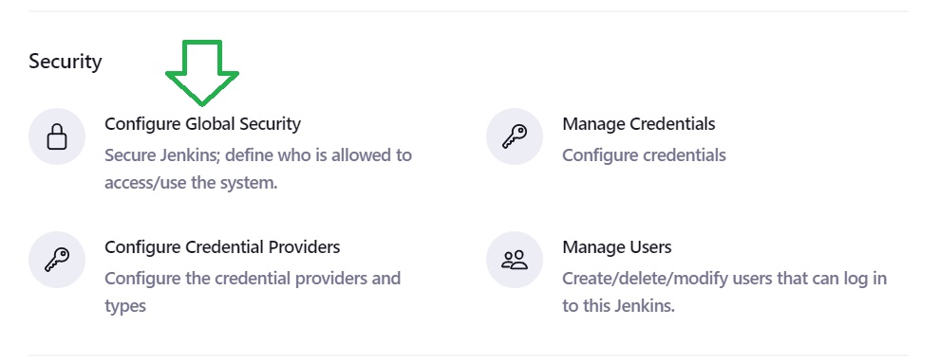
Task: Click the key icon beside Manage Credentials
Action: (515, 136)
